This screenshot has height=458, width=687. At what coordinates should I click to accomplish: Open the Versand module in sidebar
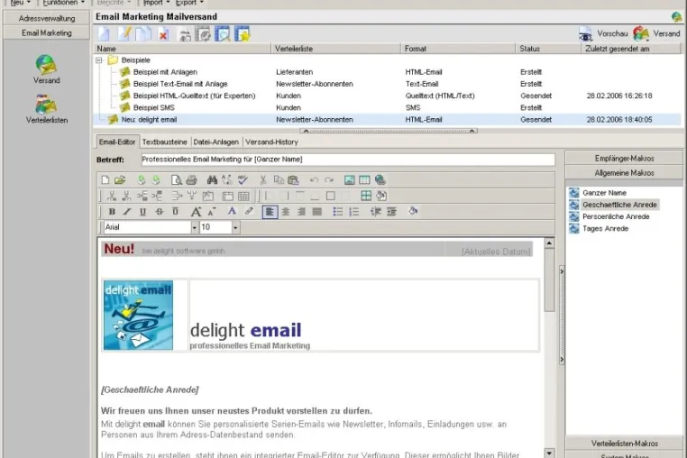[x=47, y=69]
